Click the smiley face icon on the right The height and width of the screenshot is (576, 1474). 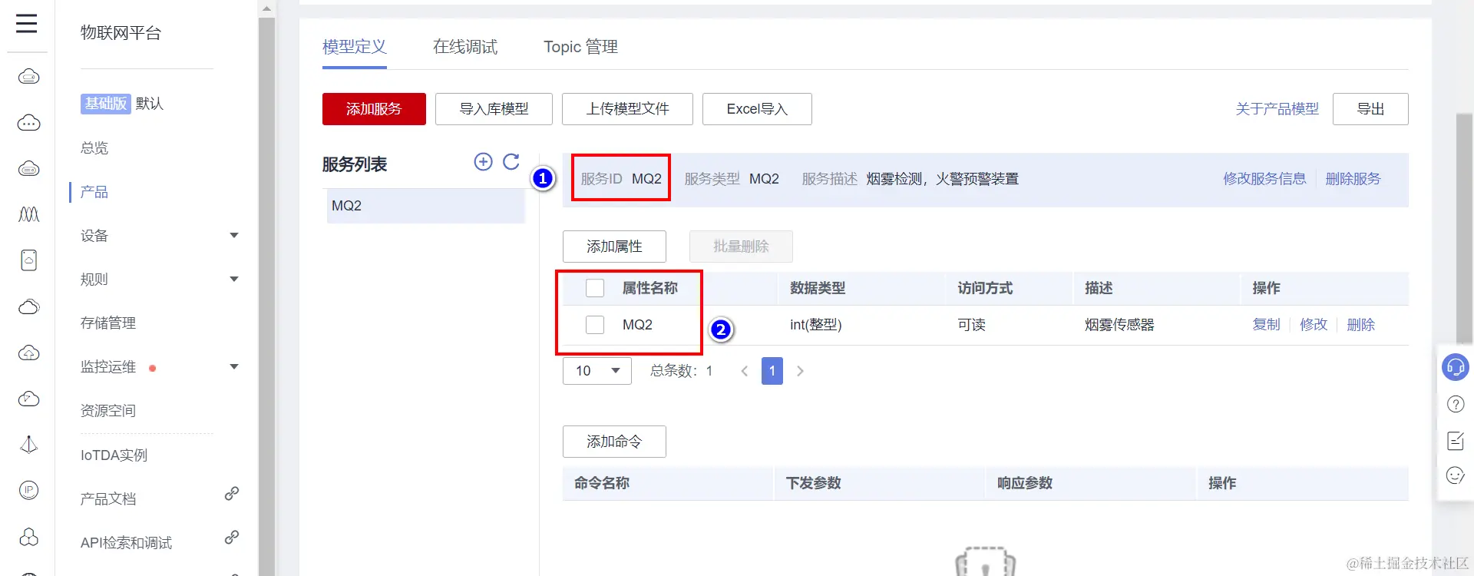(x=1456, y=475)
